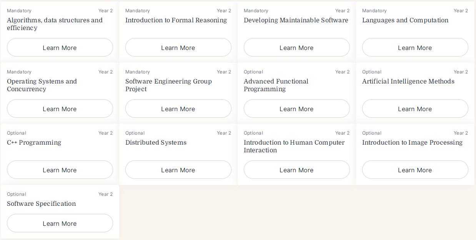Click Learn More under Algorithms, data structures
Viewport: 476px width, 240px height.
click(x=60, y=47)
